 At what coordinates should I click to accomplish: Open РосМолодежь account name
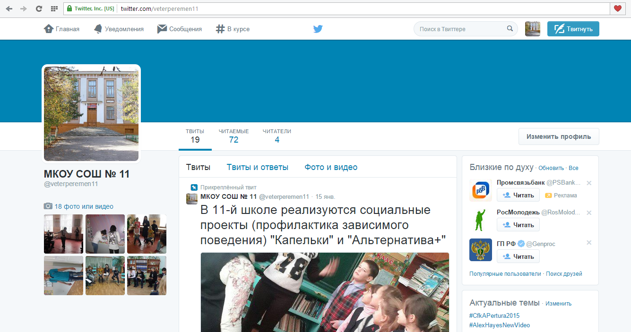(x=518, y=213)
